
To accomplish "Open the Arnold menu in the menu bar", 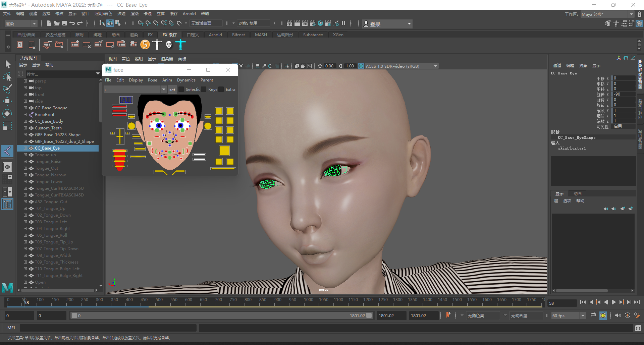I will (x=189, y=14).
